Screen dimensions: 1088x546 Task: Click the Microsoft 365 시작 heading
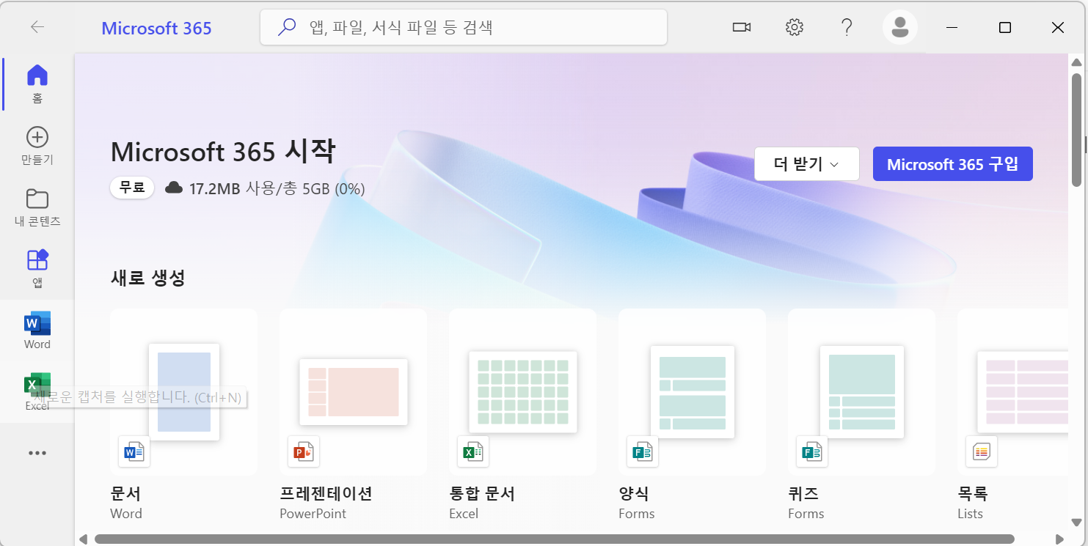click(x=223, y=152)
